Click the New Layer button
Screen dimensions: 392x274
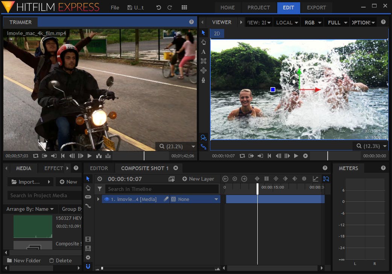click(x=198, y=179)
